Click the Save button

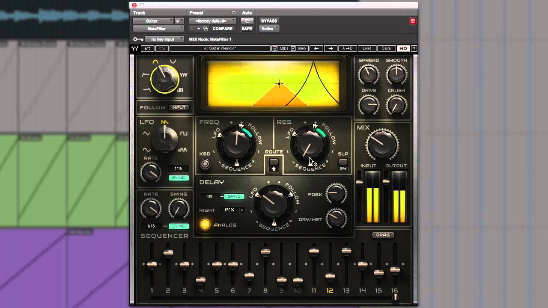[x=386, y=48]
